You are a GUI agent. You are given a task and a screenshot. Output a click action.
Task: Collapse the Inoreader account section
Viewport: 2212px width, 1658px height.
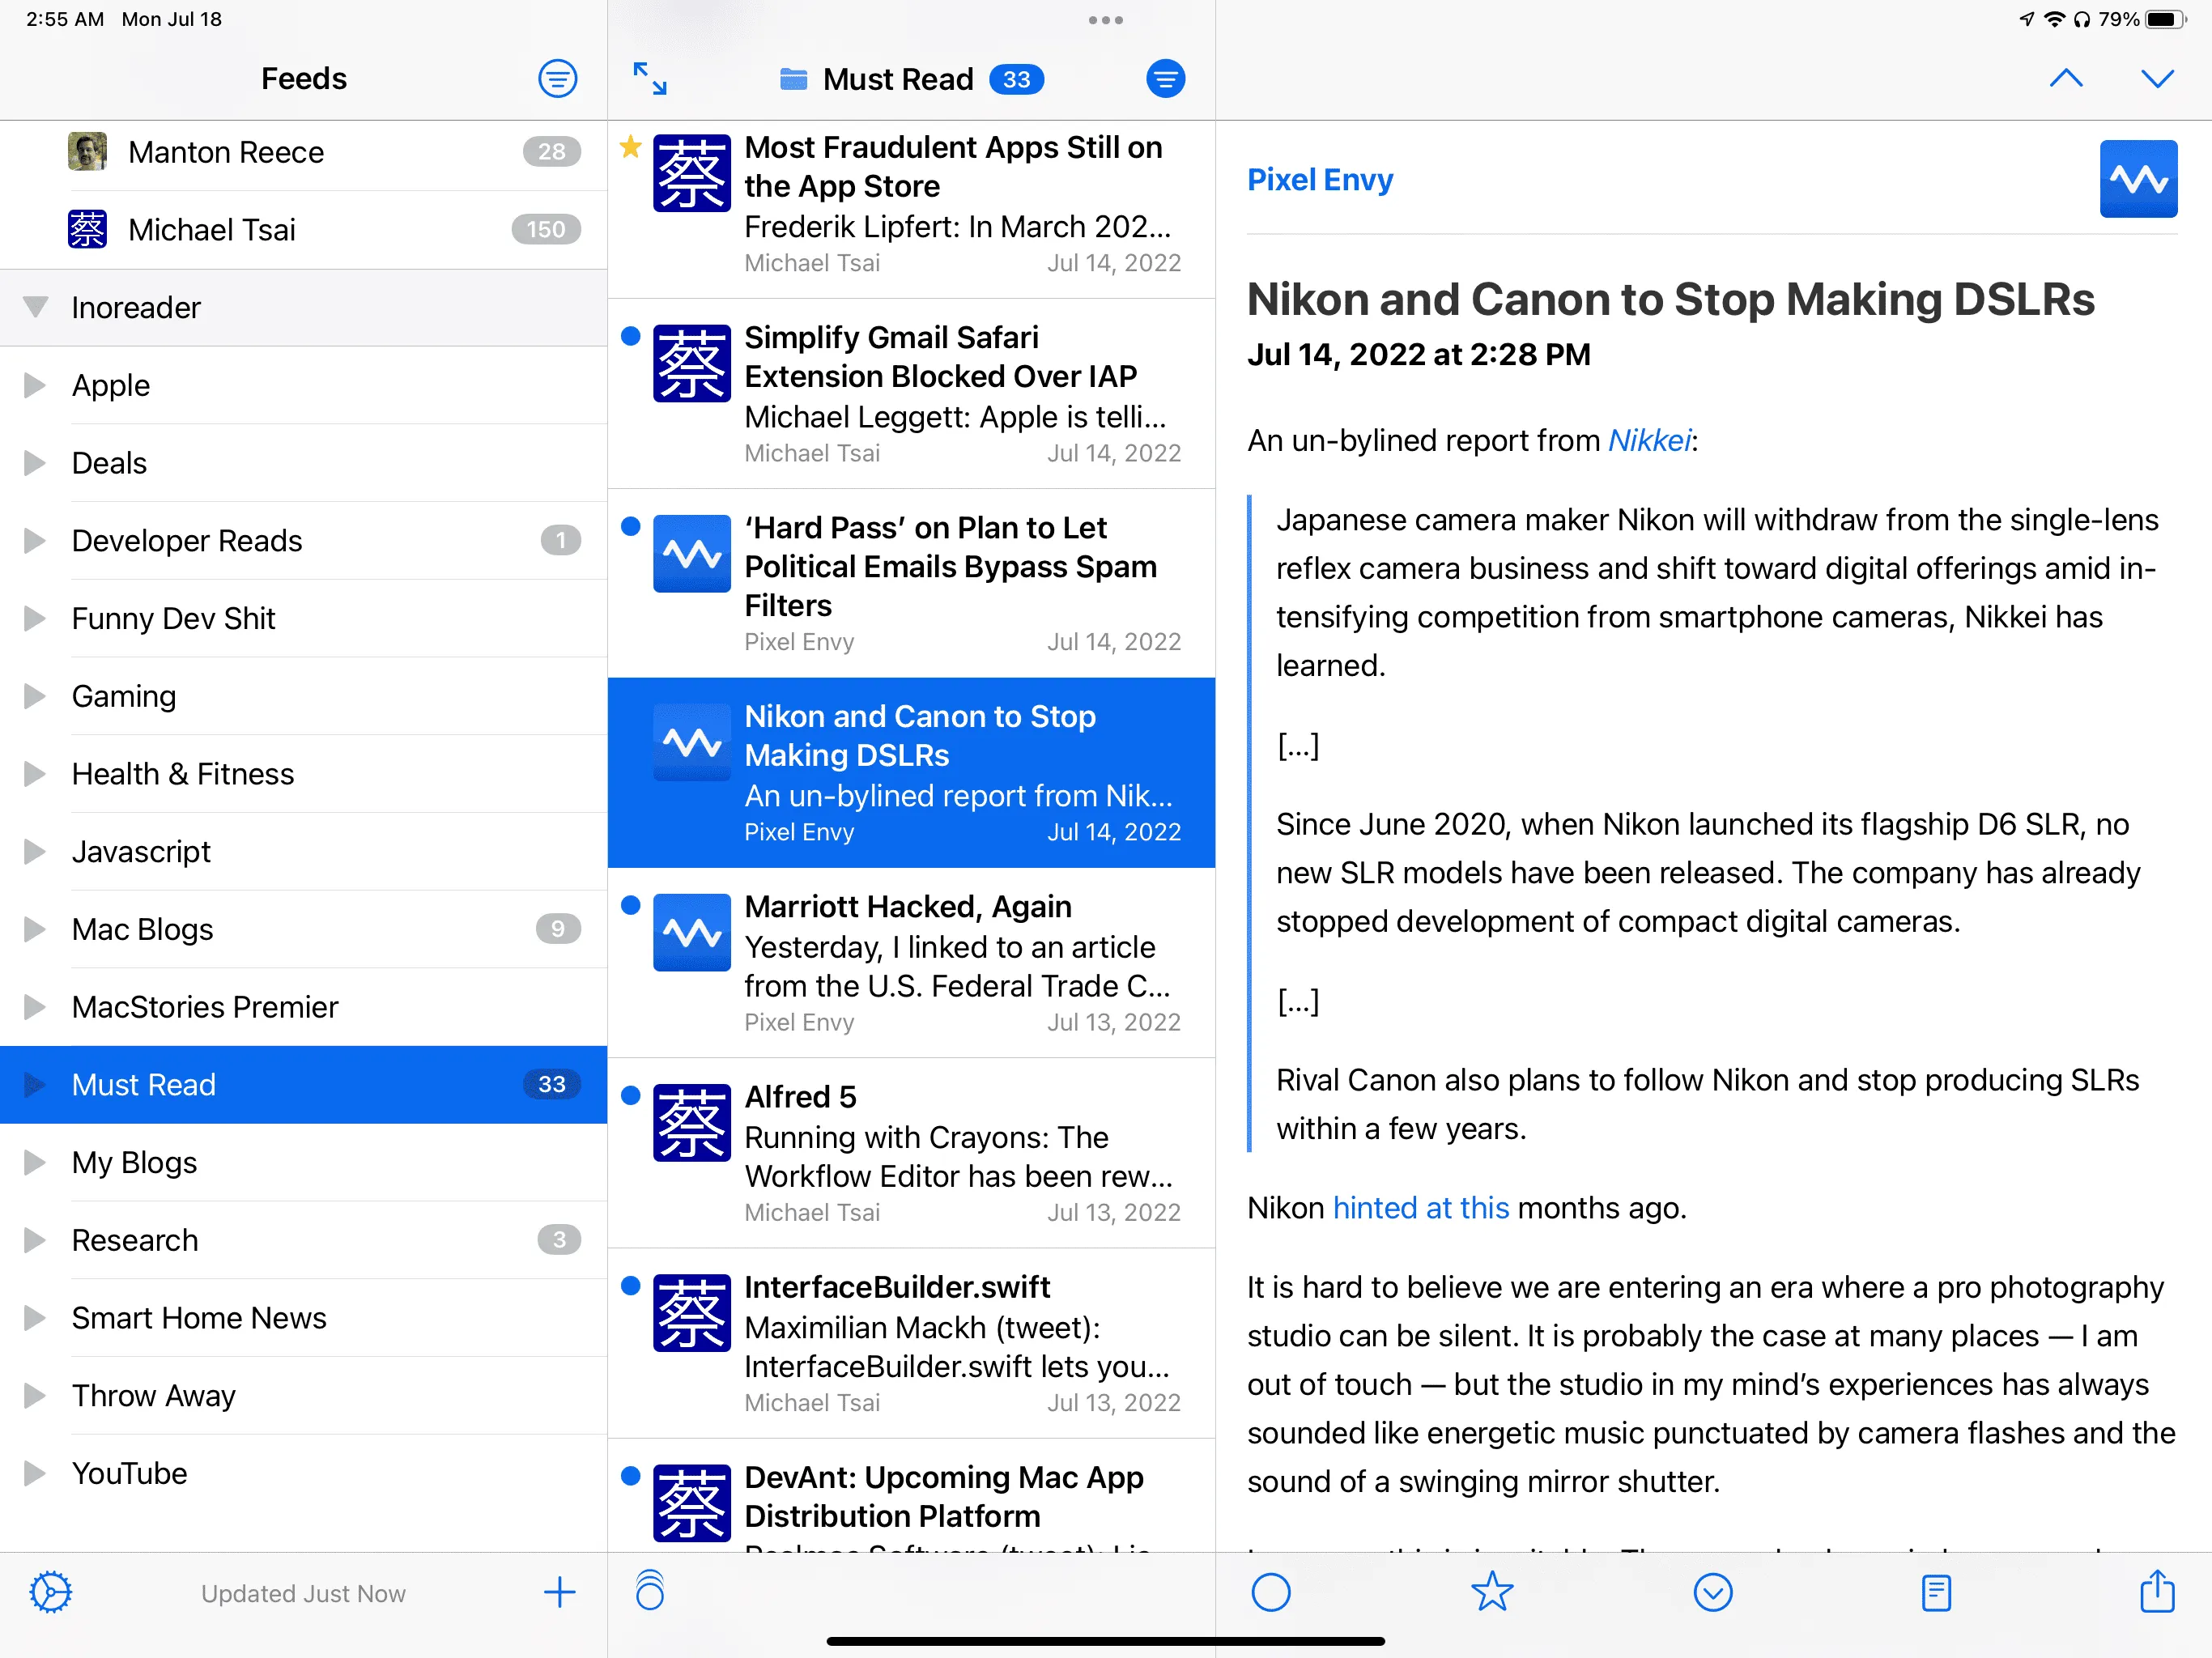tap(35, 307)
